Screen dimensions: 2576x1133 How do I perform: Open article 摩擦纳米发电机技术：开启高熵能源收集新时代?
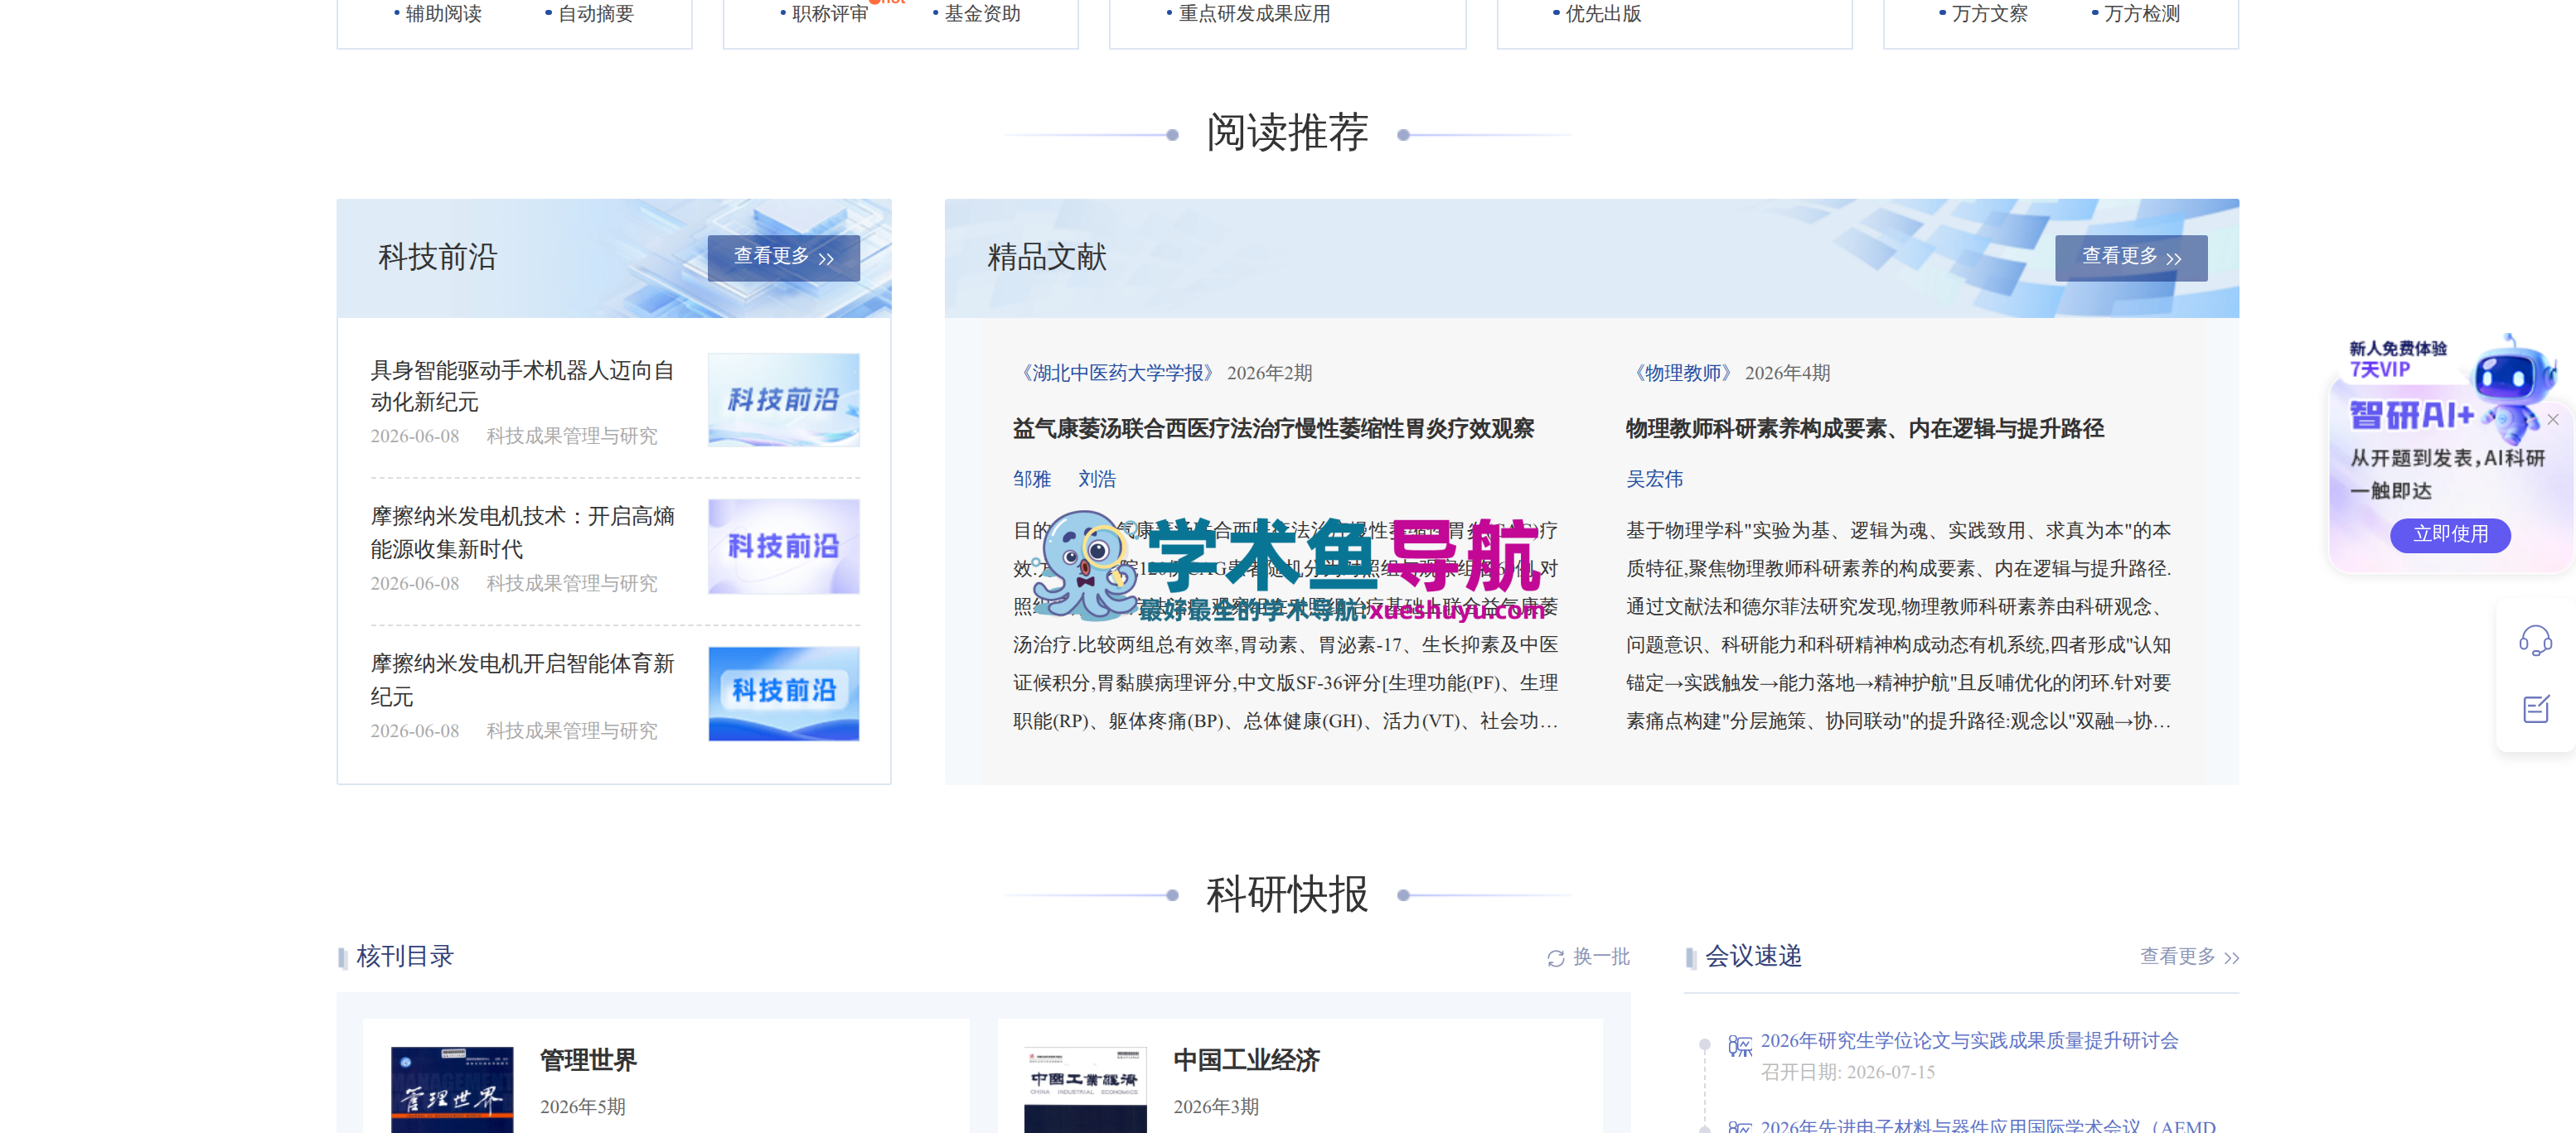pyautogui.click(x=522, y=533)
